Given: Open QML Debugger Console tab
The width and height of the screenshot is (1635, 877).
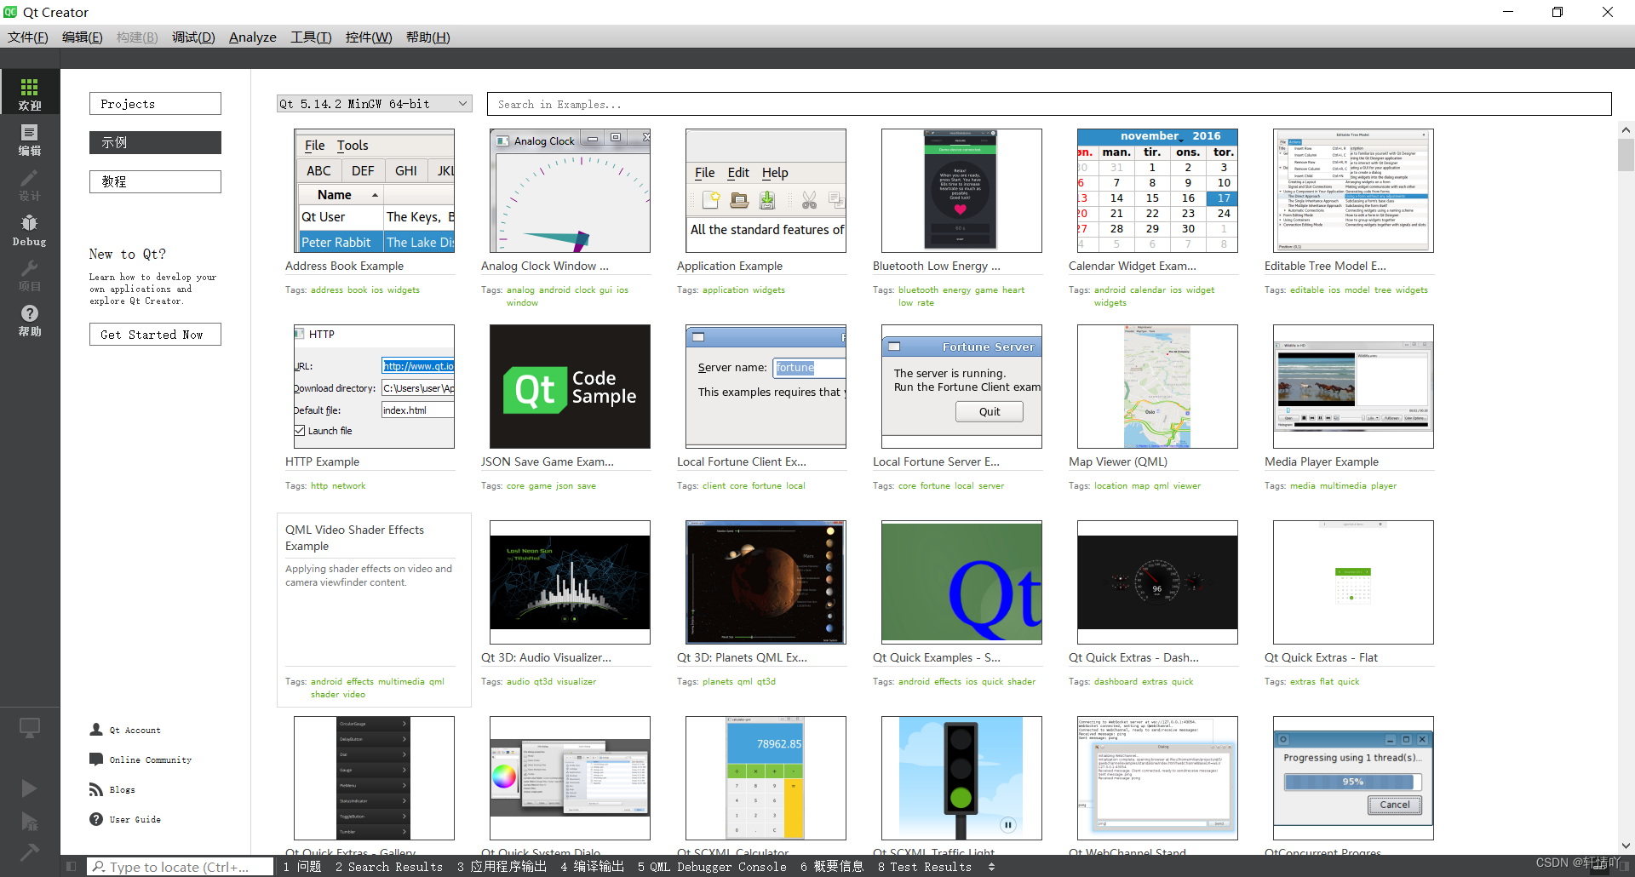Looking at the screenshot, I should click(712, 867).
